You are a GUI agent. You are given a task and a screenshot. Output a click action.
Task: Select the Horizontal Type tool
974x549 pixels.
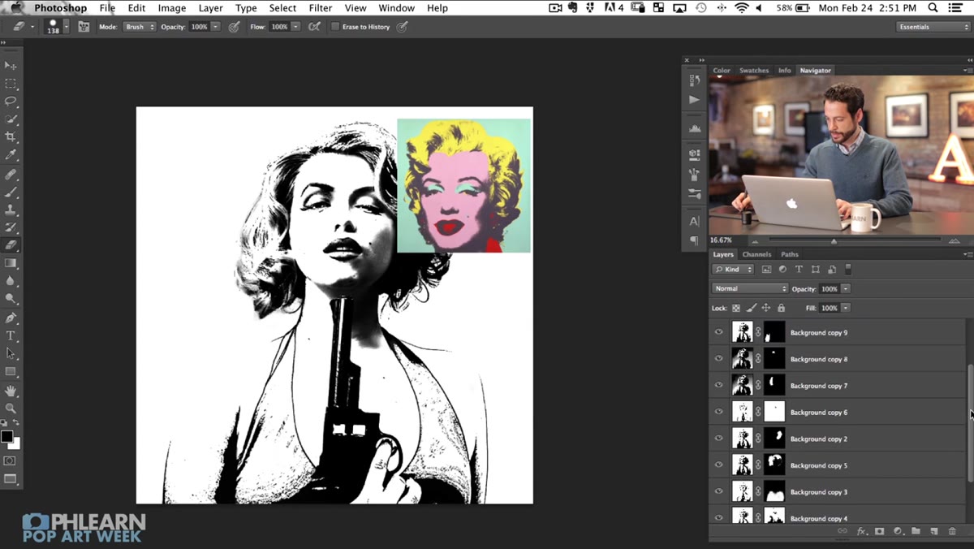(x=11, y=336)
